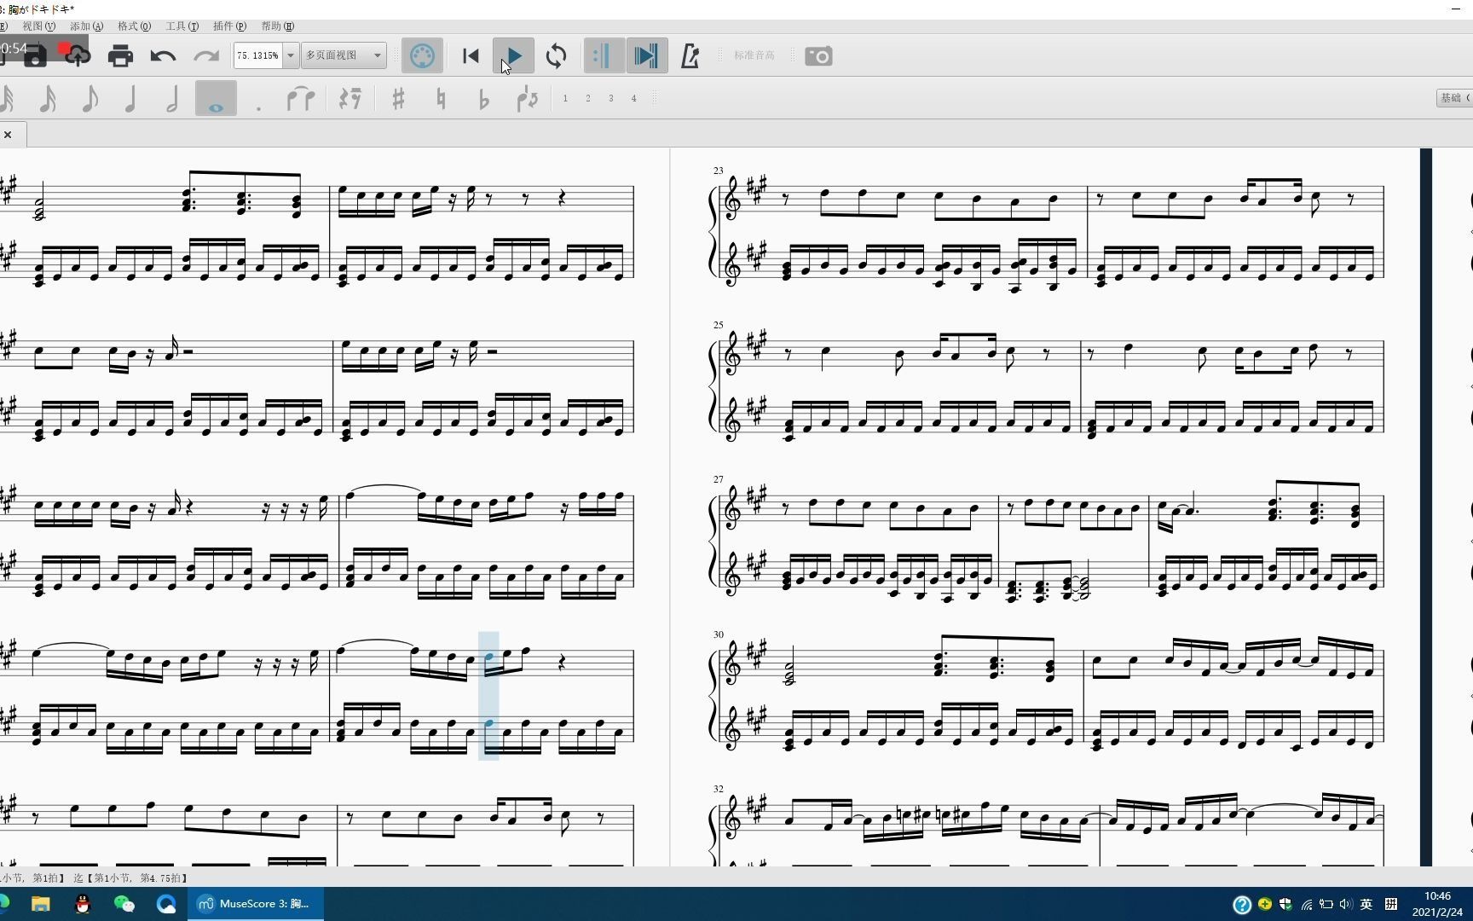Select voice 1

(x=565, y=99)
